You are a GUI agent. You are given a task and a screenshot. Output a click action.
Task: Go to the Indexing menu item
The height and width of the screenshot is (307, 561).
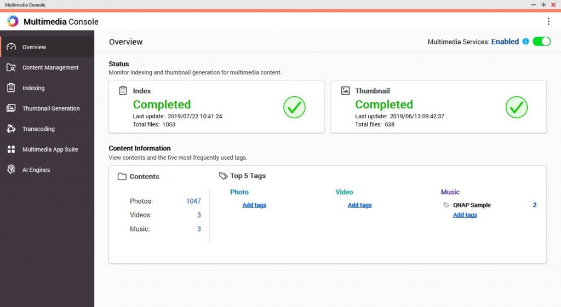pos(33,88)
